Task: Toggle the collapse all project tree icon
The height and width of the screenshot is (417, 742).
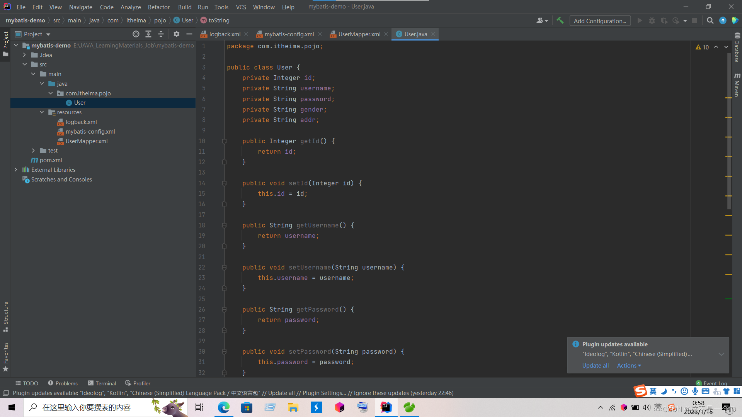Action: pyautogui.click(x=160, y=34)
